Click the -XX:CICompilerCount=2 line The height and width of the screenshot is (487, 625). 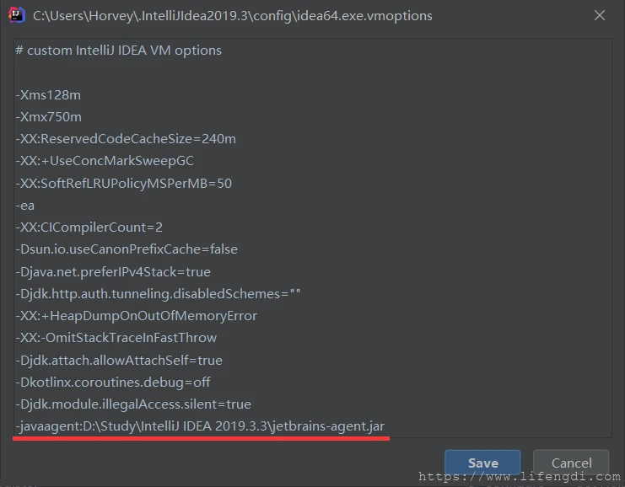pos(89,227)
